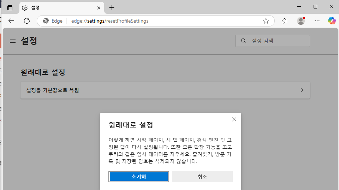The image size is (339, 190).
Task: Minimize the Edge window
Action: (x=299, y=7)
